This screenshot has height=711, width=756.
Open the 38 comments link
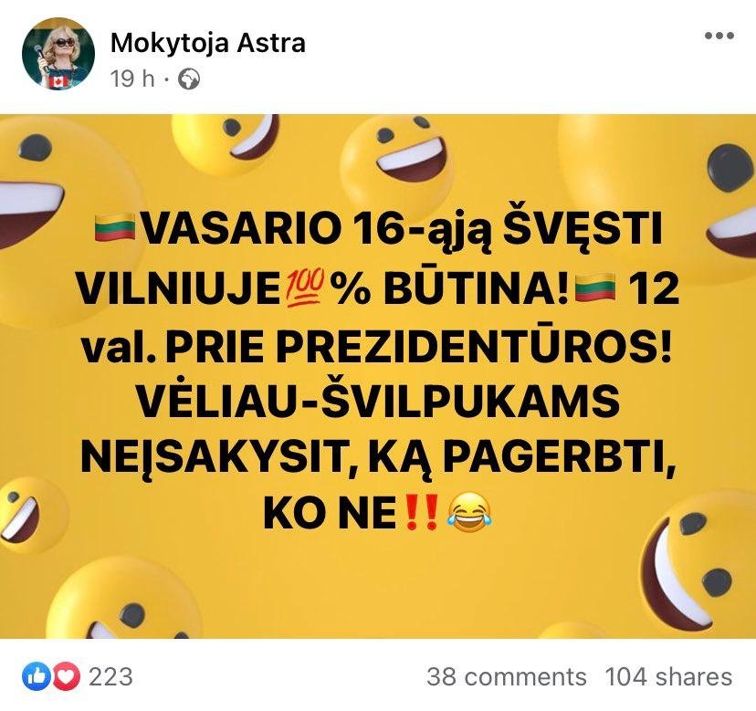[506, 676]
